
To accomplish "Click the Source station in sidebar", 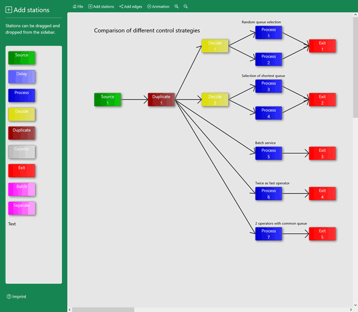I will 22,58.
